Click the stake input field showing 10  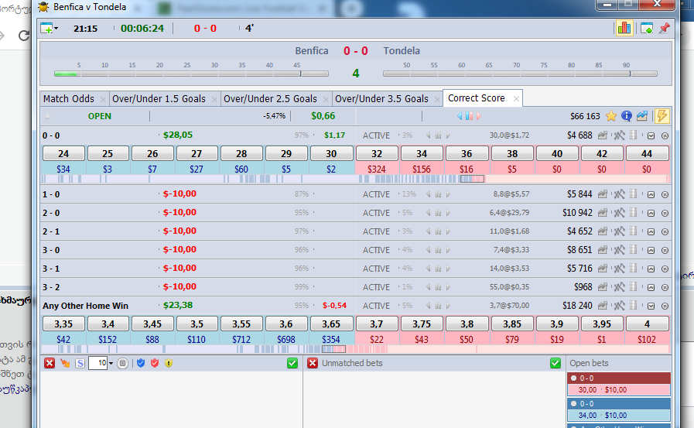point(97,364)
